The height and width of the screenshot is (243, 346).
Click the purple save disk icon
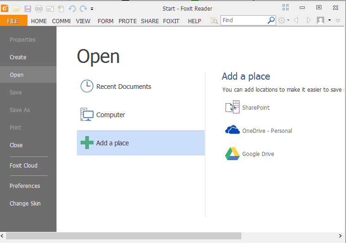click(28, 9)
